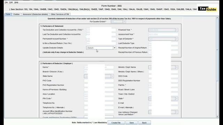Click the E-mail (Alternate) field
Image resolution: width=223 pixels, height=125 pixels.
pyautogui.click(x=163, y=108)
